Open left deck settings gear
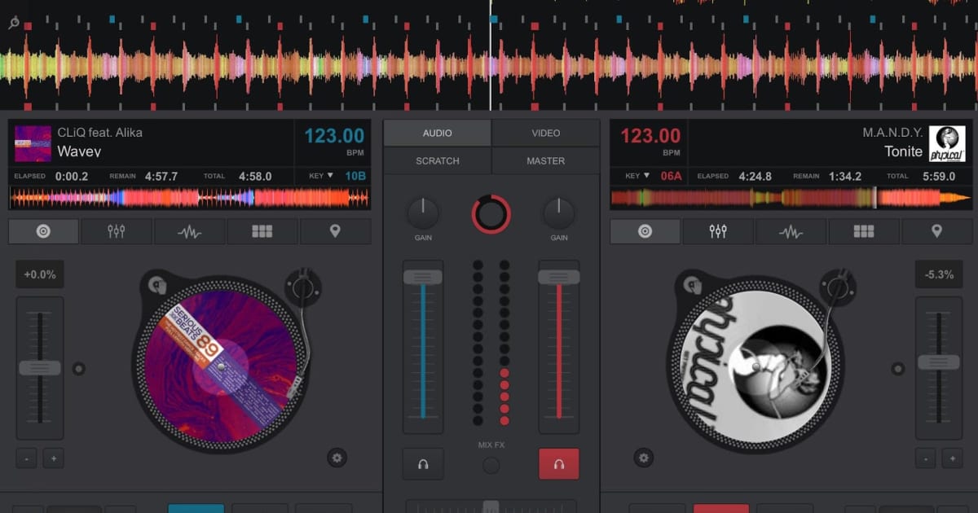The image size is (978, 513). tap(337, 458)
